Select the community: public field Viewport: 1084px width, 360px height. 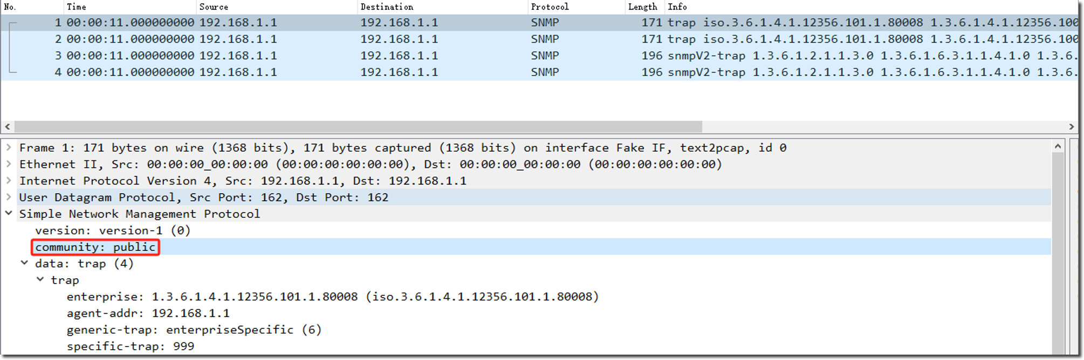pos(95,247)
